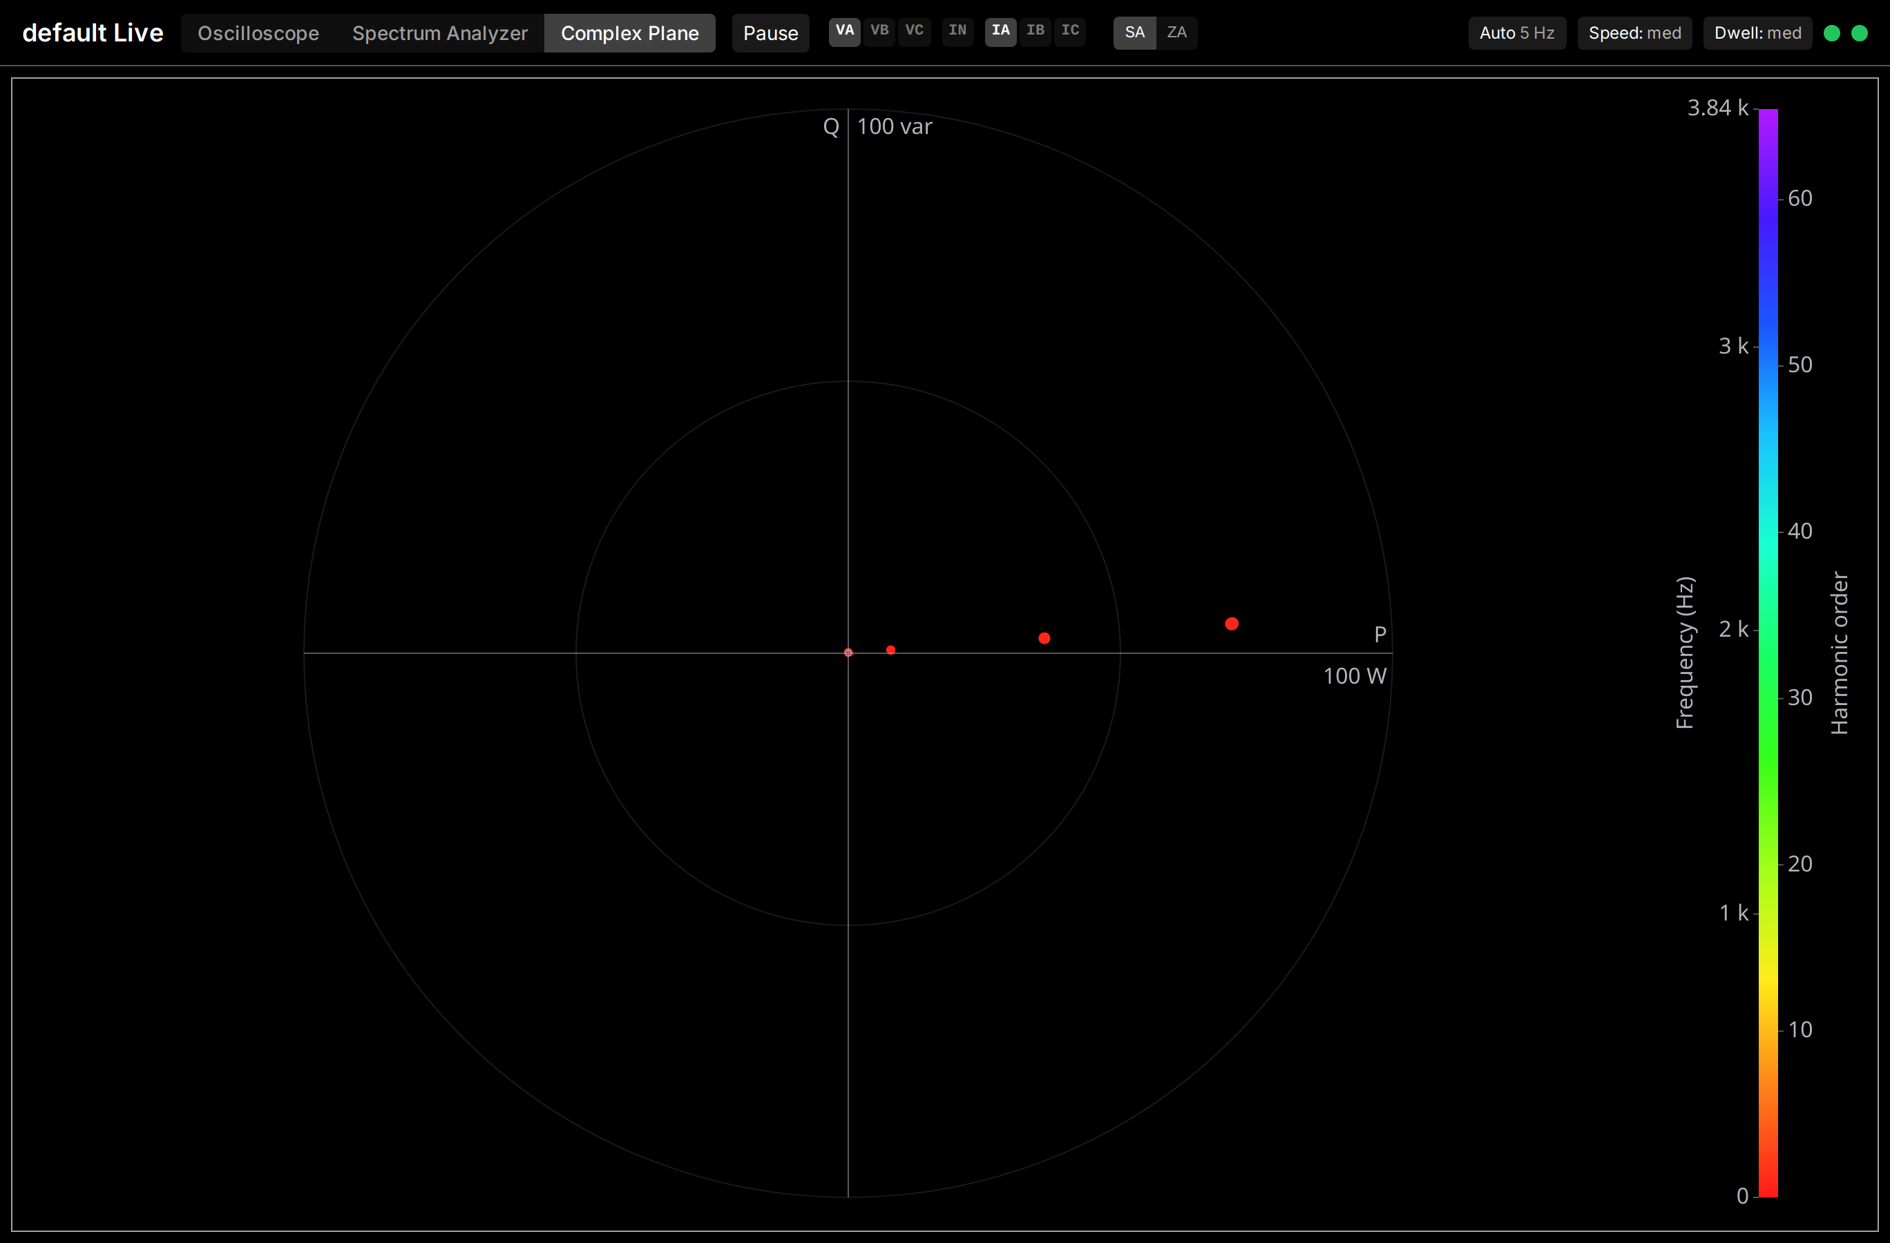
Task: Click the harmonic order 20 label
Action: tap(1800, 864)
